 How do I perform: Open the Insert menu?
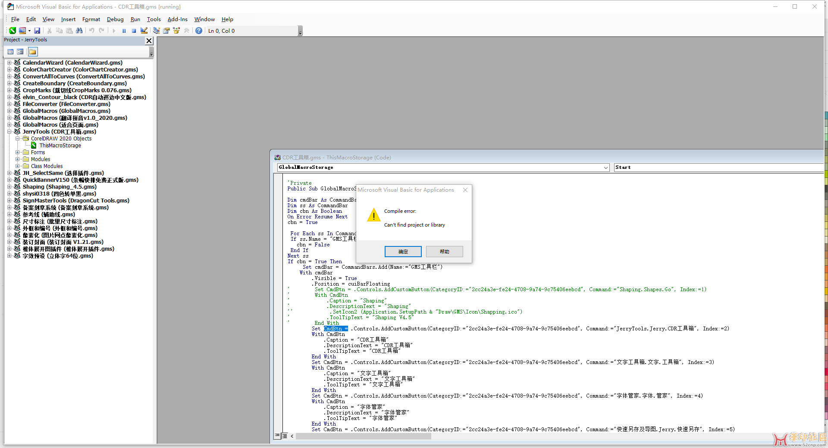[68, 19]
